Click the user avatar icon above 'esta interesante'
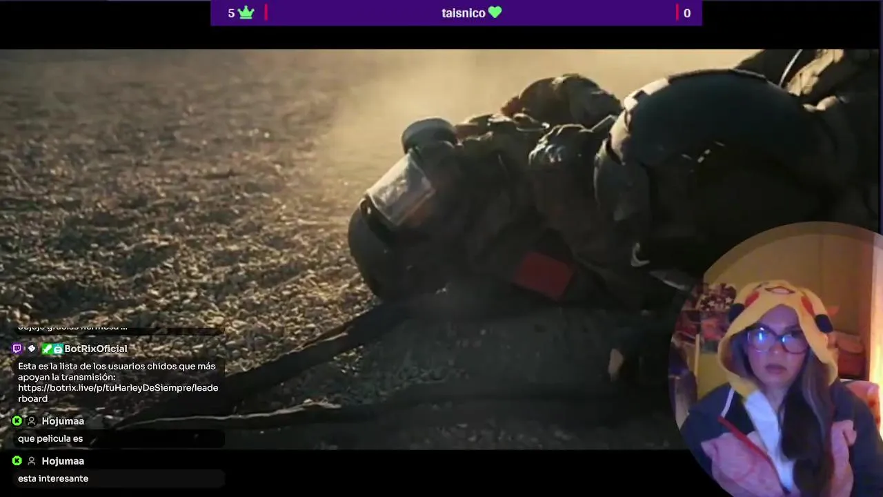The width and height of the screenshot is (883, 497). pos(32,461)
